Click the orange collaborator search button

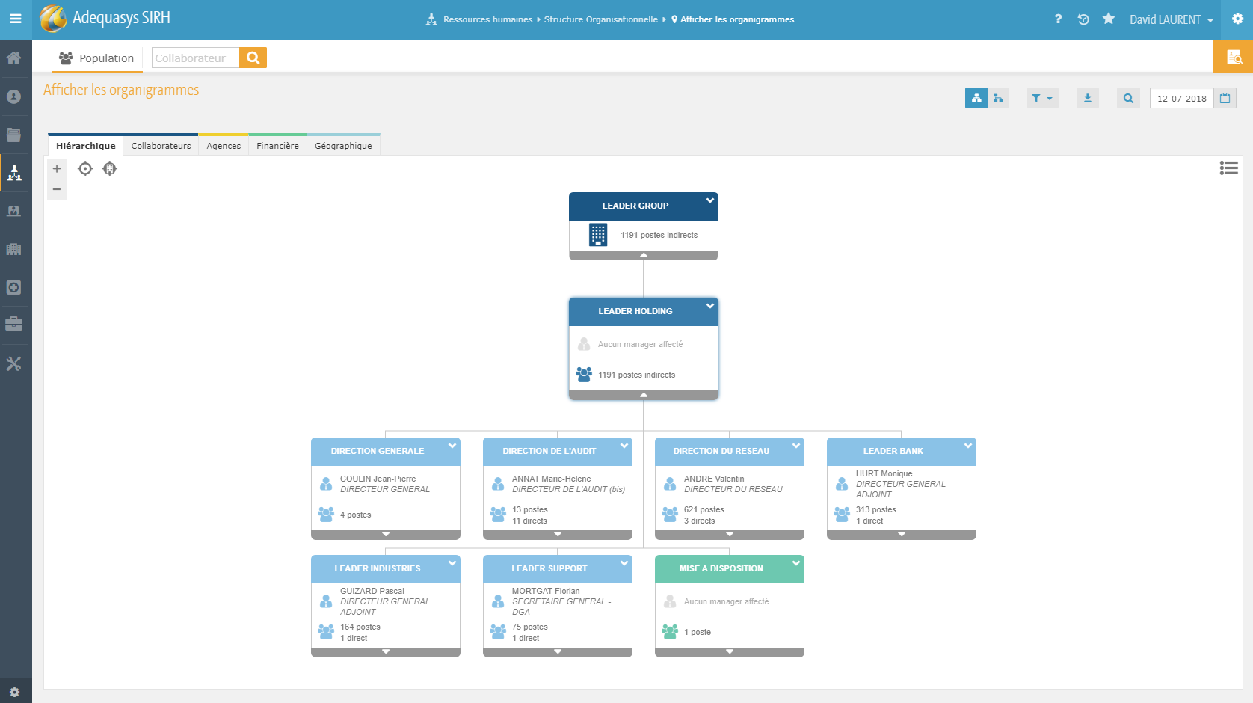coord(253,58)
